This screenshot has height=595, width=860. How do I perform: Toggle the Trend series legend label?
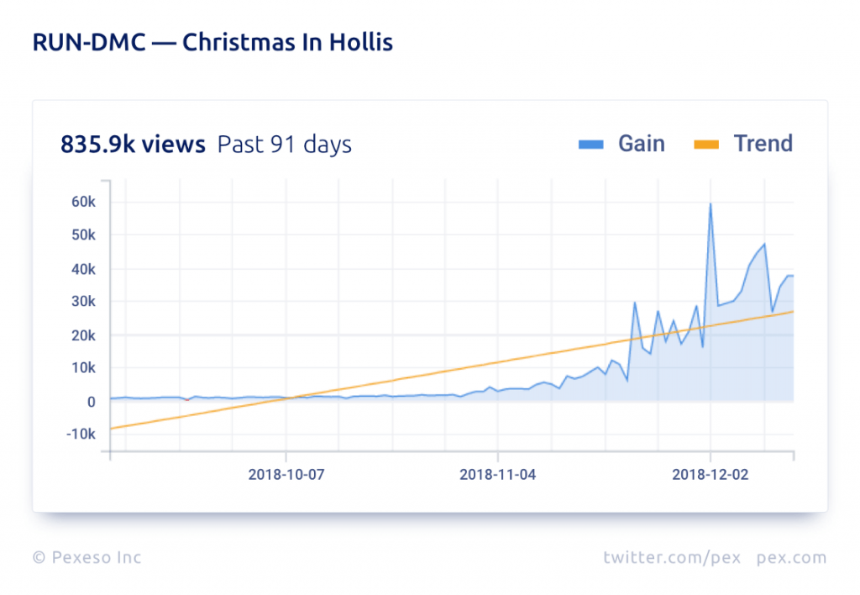point(763,144)
